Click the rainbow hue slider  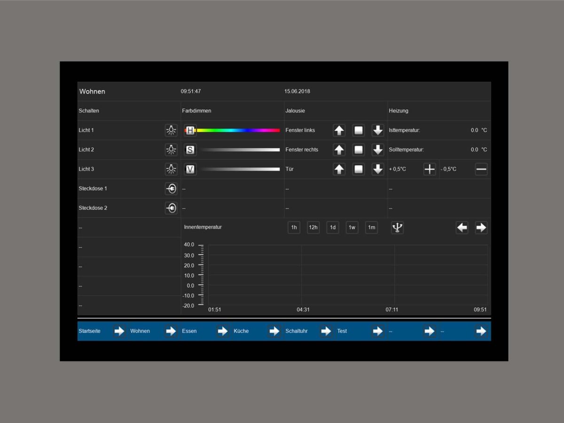[237, 130]
